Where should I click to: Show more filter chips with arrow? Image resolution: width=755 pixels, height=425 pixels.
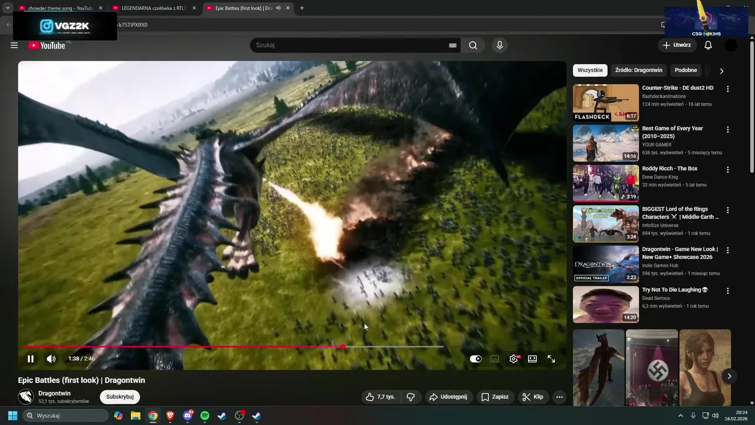(x=721, y=71)
